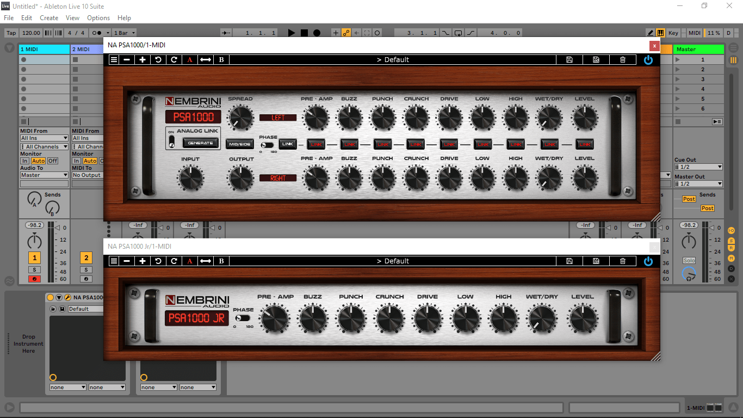Click the minus zoom-out icon in PSA1000 toolbar
743x418 pixels.
(127, 59)
